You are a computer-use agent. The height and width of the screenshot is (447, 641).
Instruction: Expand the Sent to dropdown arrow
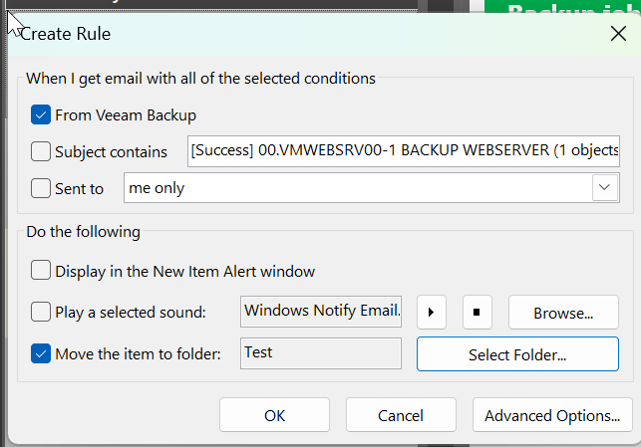point(604,187)
